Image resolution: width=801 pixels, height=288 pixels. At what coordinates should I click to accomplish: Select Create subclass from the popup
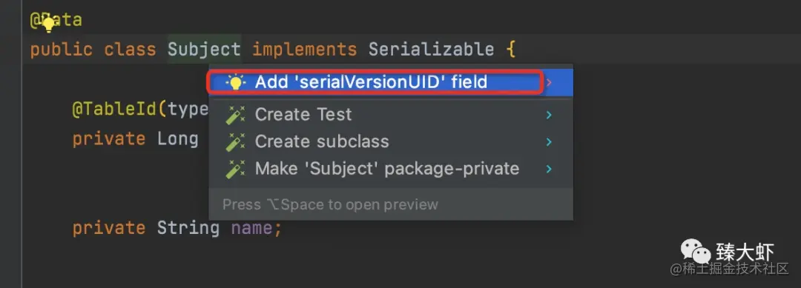click(x=322, y=141)
